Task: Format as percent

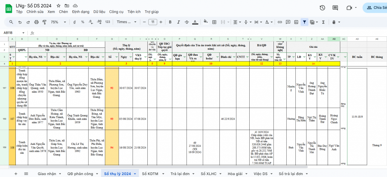Action: pyautogui.click(x=83, y=22)
